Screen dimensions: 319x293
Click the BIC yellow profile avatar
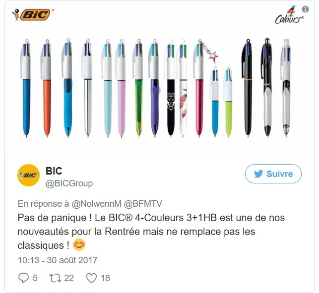pos(29,175)
